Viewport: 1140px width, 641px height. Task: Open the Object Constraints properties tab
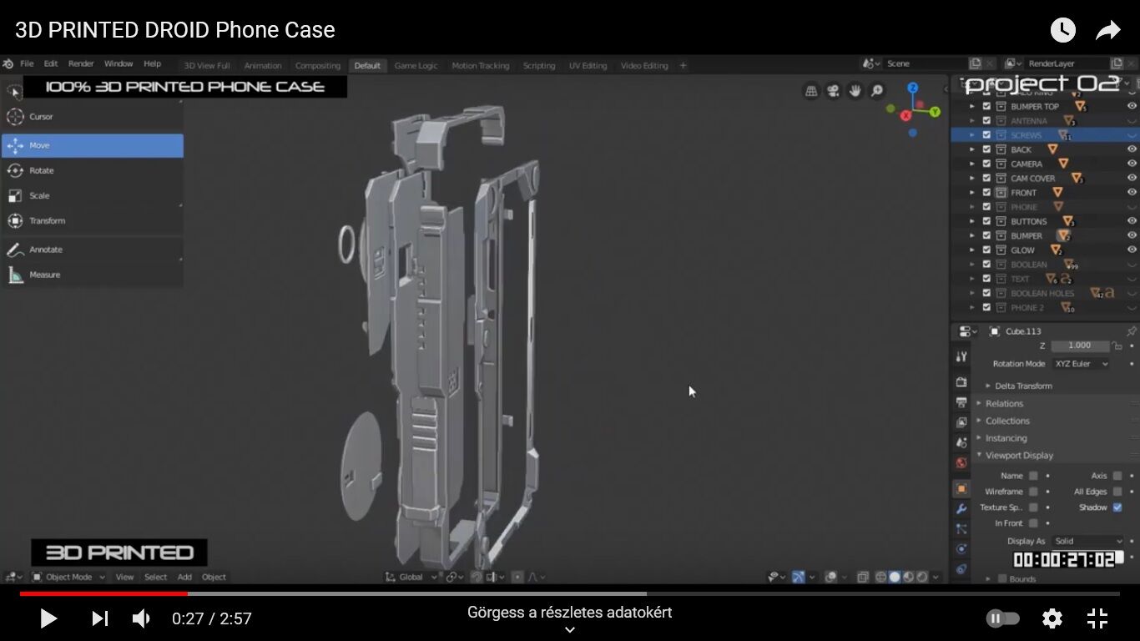961,569
